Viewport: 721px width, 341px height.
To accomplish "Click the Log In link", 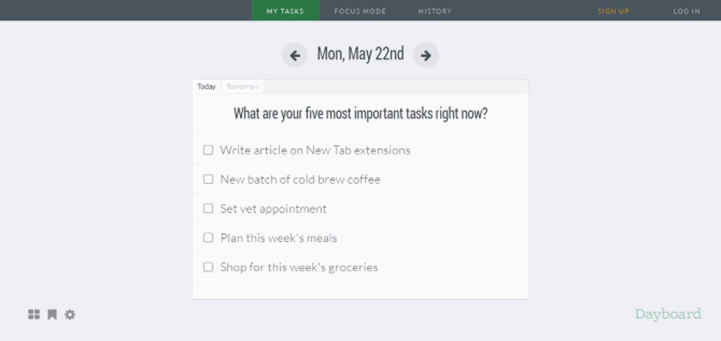I will (686, 11).
